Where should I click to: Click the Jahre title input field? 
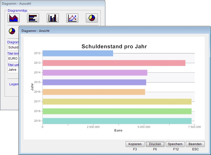(12, 70)
